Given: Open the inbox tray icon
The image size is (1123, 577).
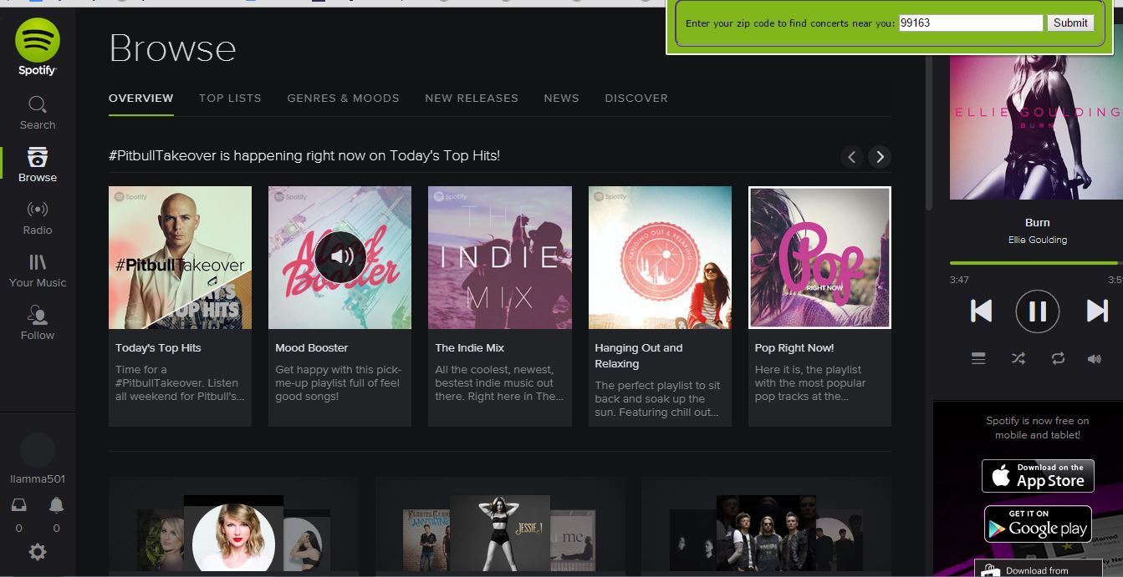Looking at the screenshot, I should [18, 504].
